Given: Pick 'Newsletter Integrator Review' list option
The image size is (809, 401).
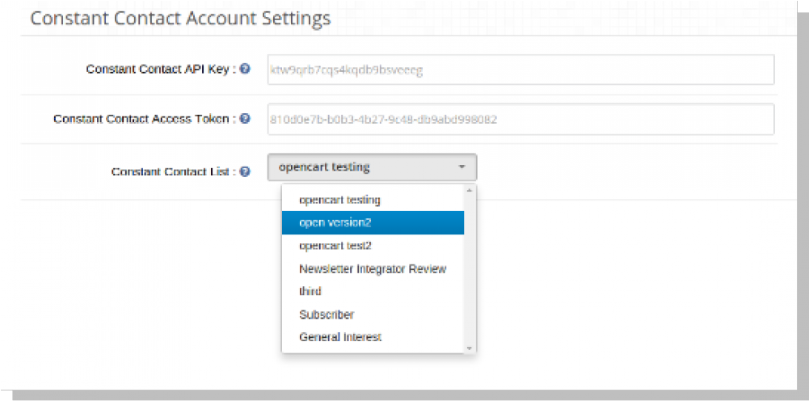Looking at the screenshot, I should click(x=372, y=268).
